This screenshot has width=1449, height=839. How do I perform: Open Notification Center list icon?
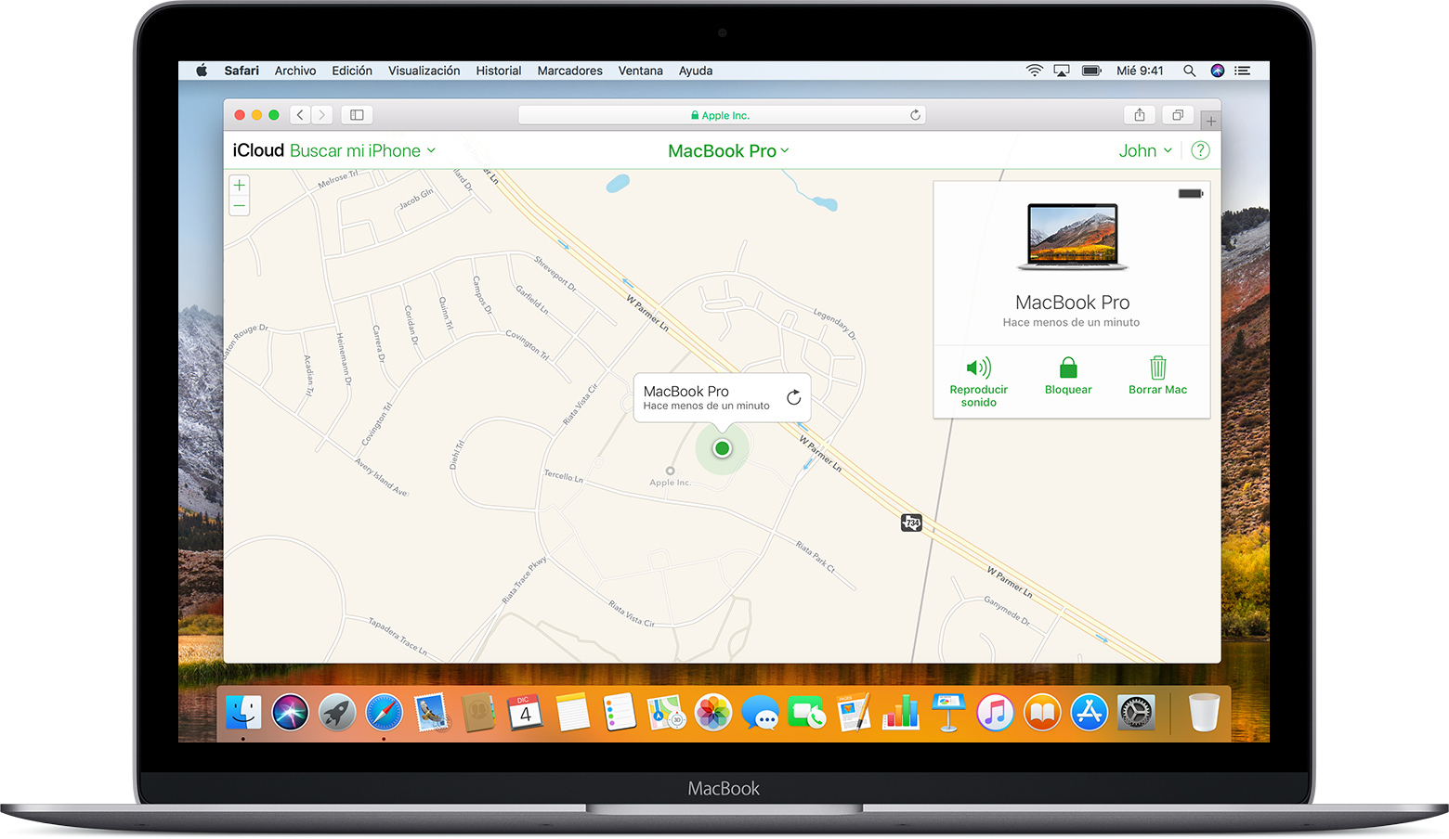tap(1243, 71)
